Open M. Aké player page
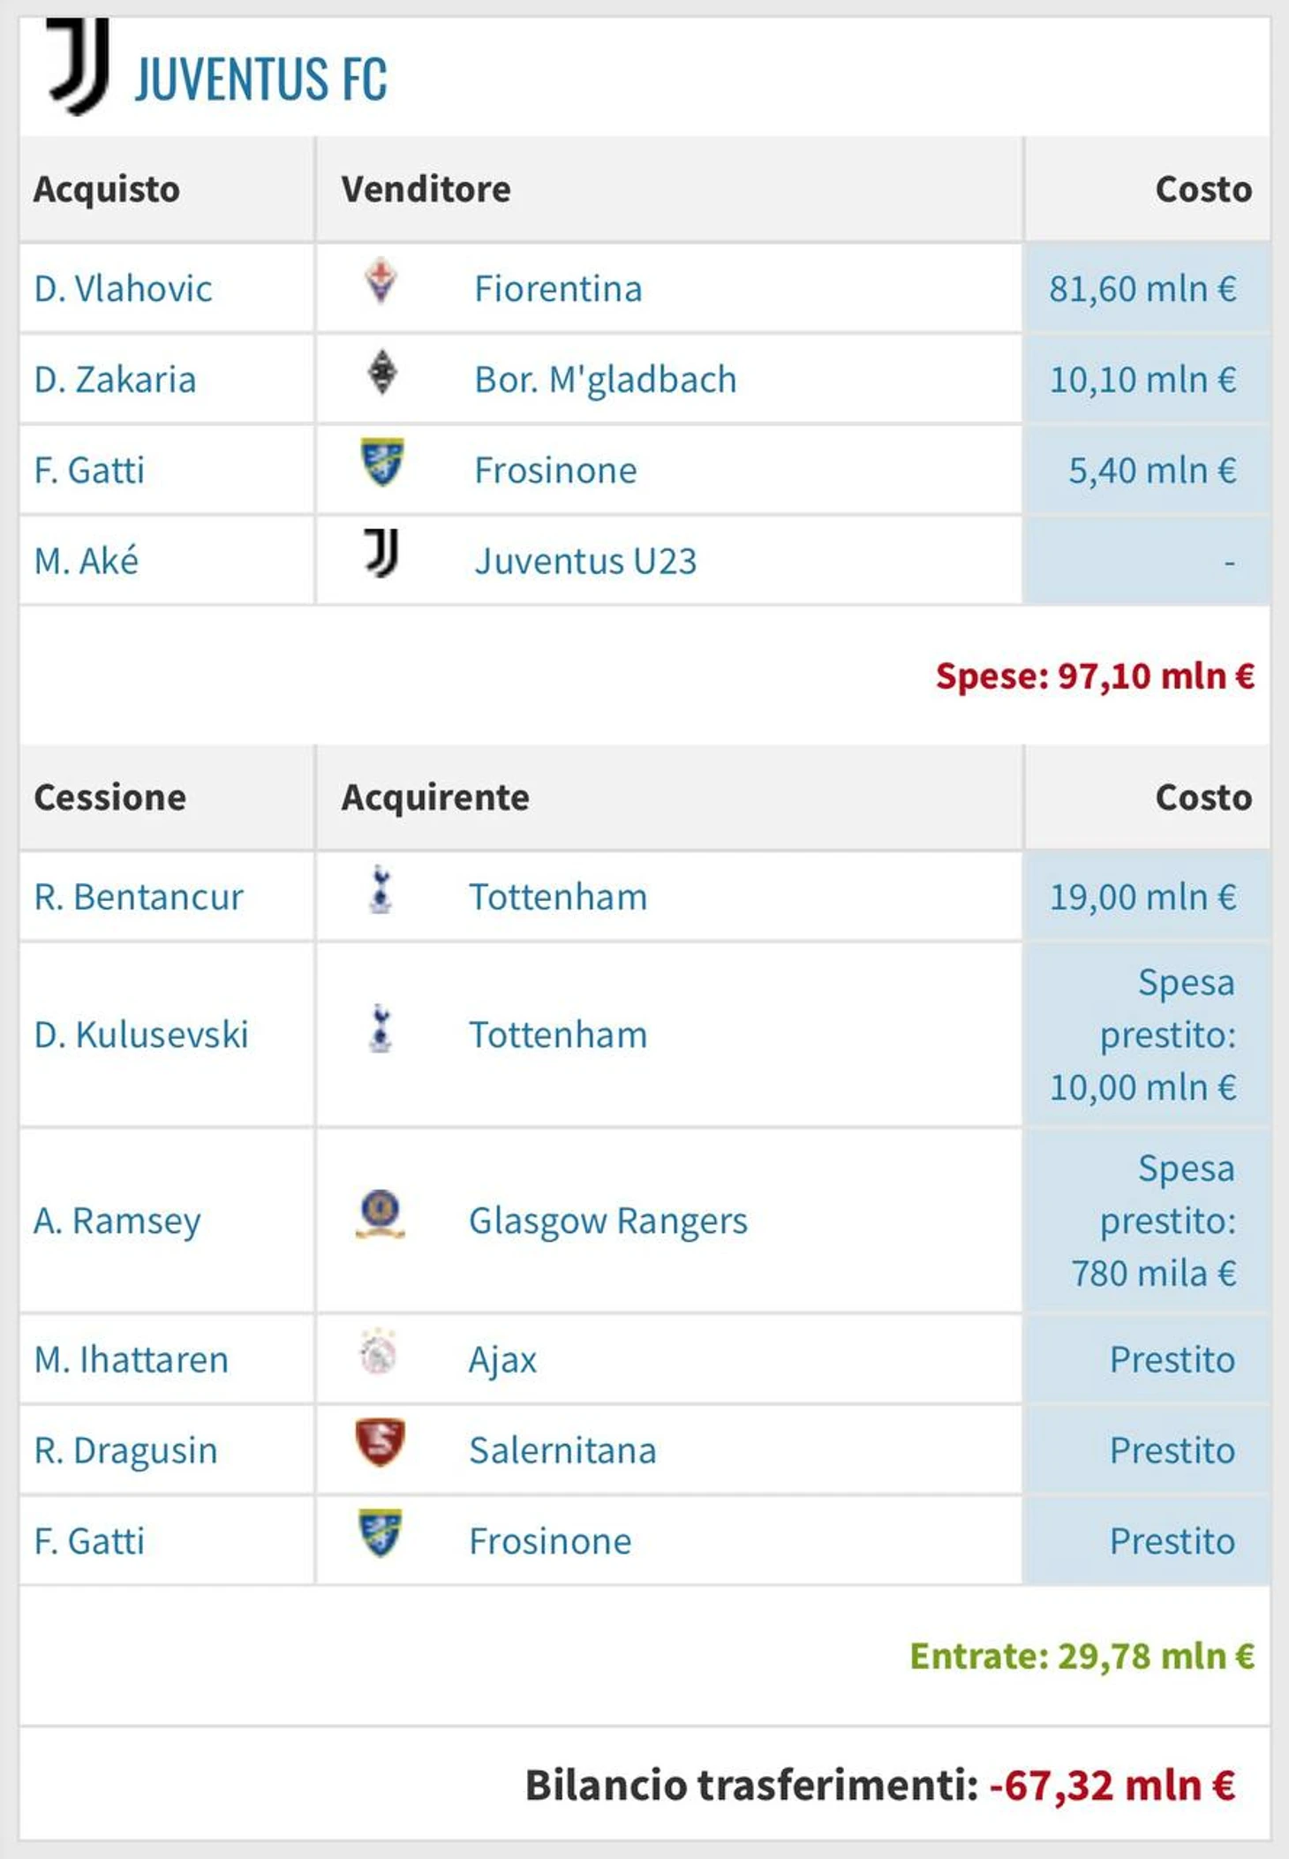This screenshot has height=1859, width=1289. click(x=87, y=562)
